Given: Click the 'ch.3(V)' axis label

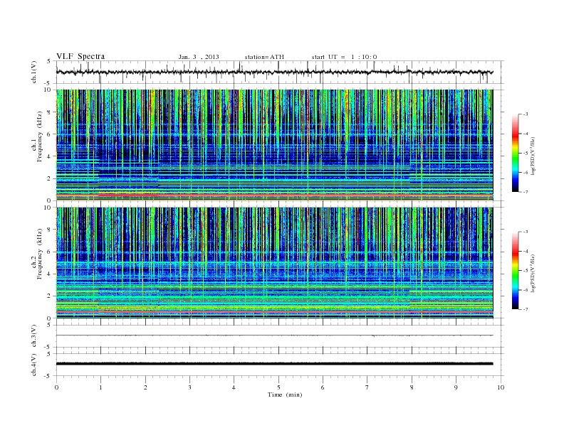Looking at the screenshot, I should click(33, 336).
